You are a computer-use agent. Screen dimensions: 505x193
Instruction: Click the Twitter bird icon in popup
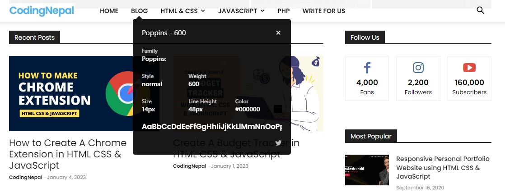tap(278, 143)
